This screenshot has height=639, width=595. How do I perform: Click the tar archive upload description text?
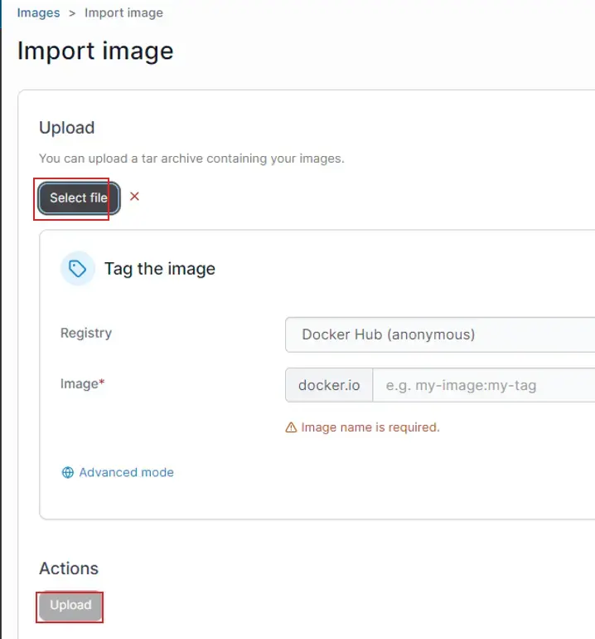pyautogui.click(x=191, y=158)
